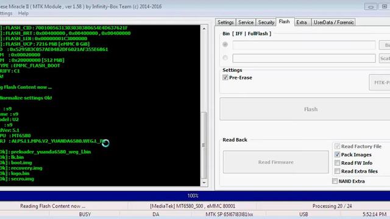This screenshot has width=390, height=219.
Task: Open the Security tab
Action: [266, 23]
